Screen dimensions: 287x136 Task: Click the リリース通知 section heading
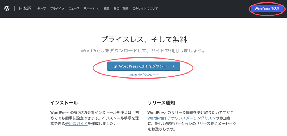click(x=161, y=103)
